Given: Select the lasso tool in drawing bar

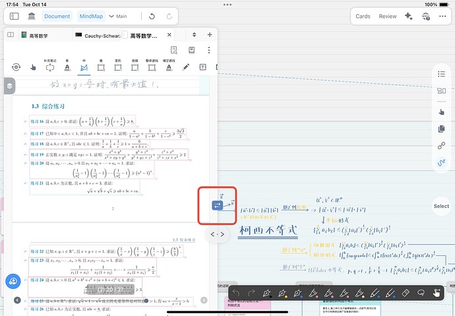Looking at the screenshot, I should [x=420, y=293].
